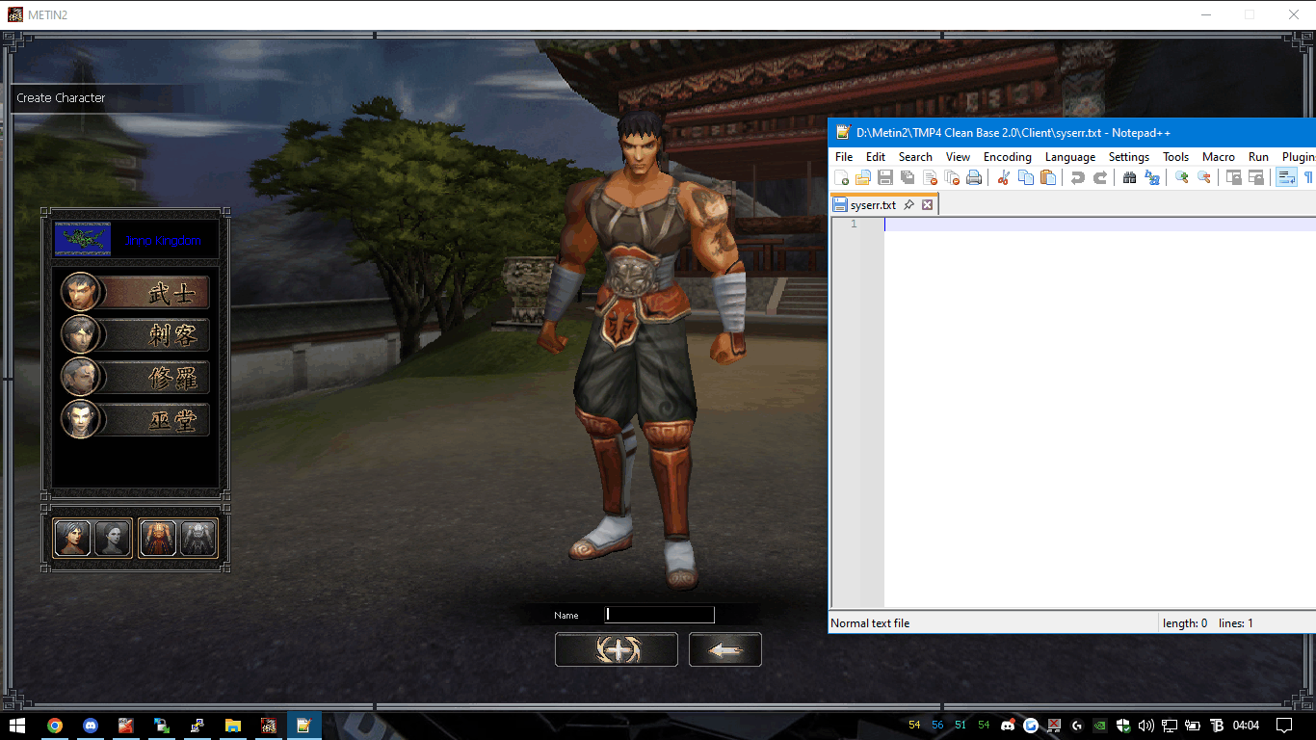The image size is (1316, 740).
Task: Click the Open file folder icon
Action: (863, 177)
